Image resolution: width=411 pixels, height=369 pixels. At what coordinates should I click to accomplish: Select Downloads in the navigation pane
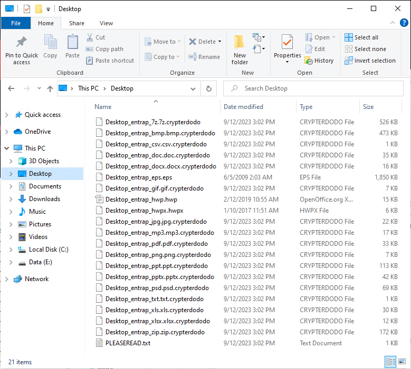pos(44,199)
